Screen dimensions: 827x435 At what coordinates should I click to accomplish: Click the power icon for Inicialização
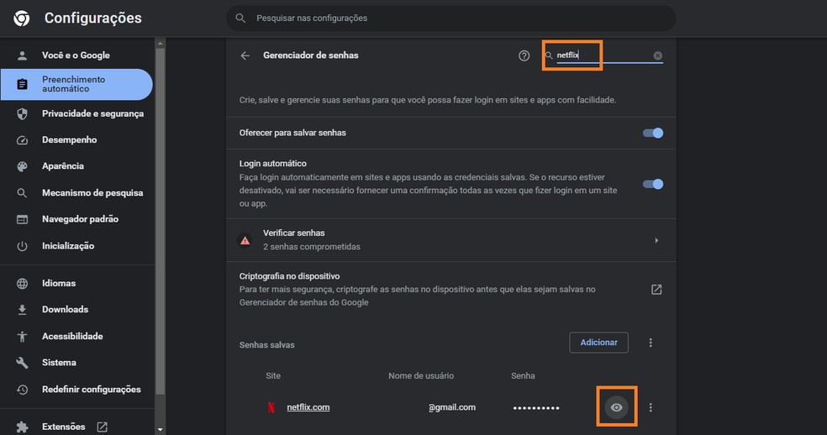click(22, 246)
